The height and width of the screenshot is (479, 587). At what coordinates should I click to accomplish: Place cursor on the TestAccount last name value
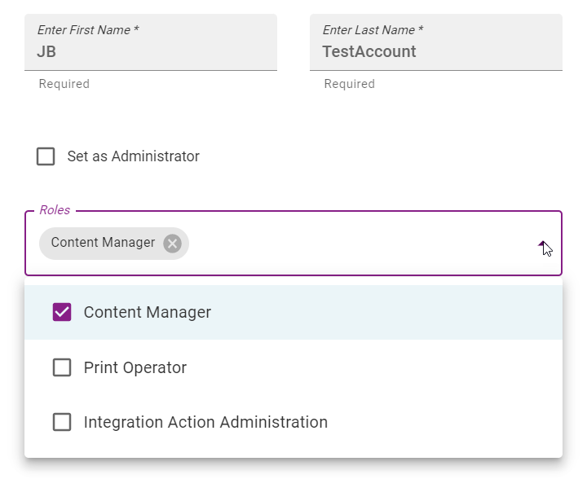point(369,51)
